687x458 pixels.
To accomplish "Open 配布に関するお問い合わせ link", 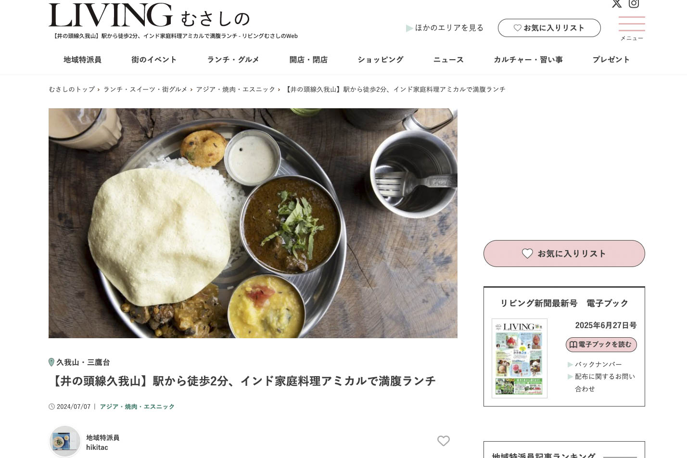I will [601, 382].
